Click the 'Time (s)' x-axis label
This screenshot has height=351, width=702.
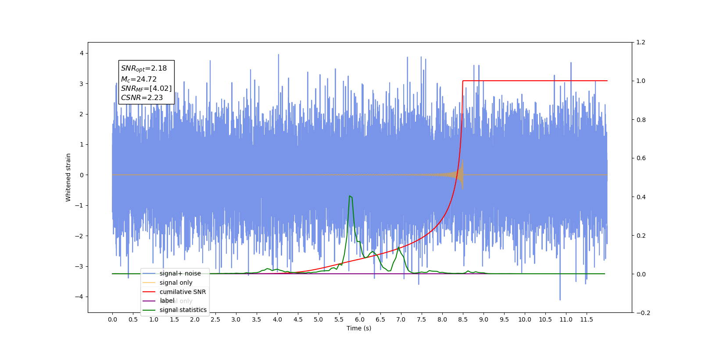pos(359,328)
